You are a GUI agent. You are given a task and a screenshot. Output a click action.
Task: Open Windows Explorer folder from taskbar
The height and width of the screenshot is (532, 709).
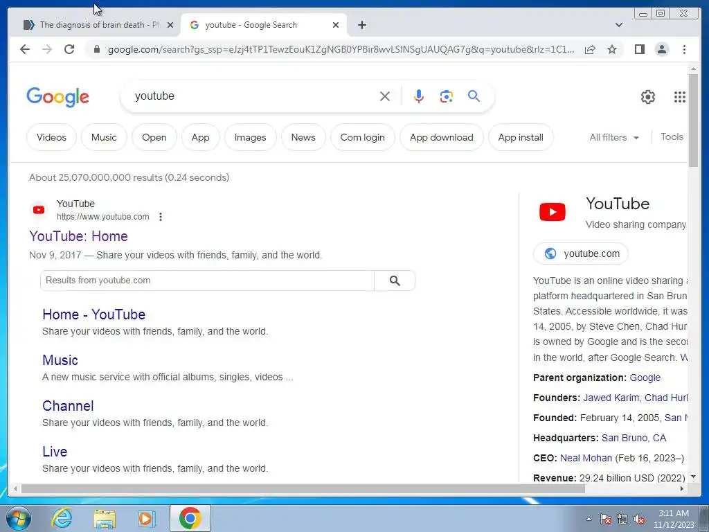[x=105, y=518]
